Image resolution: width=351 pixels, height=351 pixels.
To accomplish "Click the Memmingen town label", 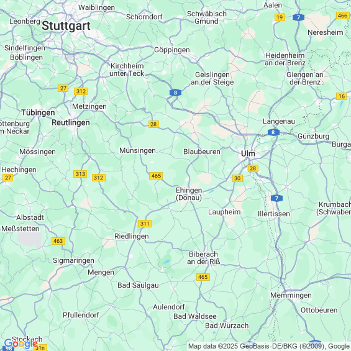I will [291, 295].
